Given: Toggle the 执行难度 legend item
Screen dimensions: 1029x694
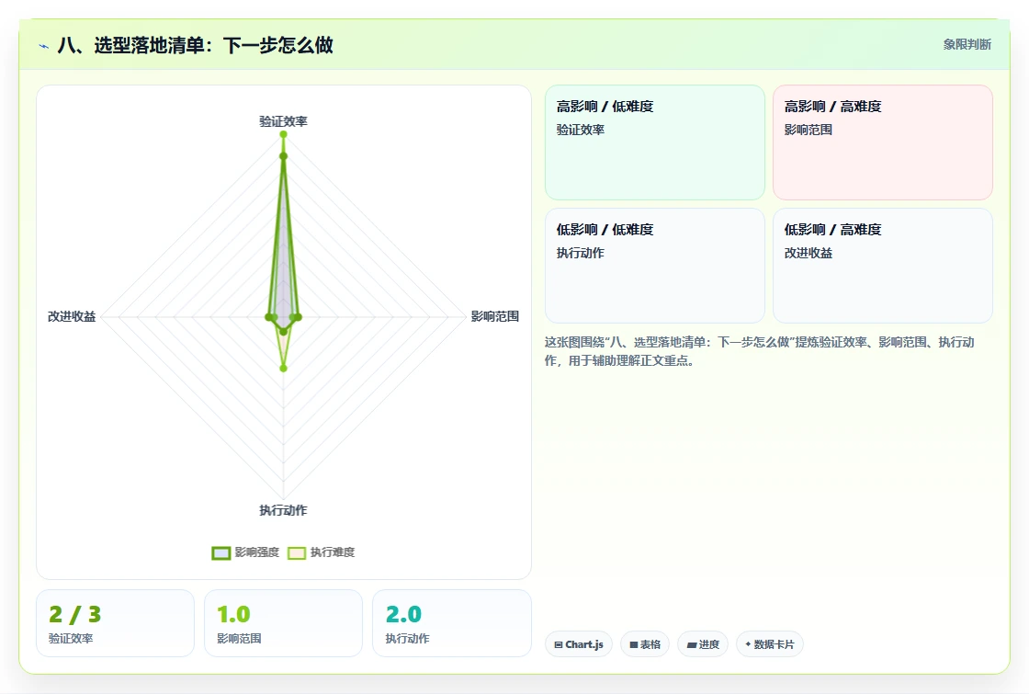Looking at the screenshot, I should pyautogui.click(x=321, y=552).
